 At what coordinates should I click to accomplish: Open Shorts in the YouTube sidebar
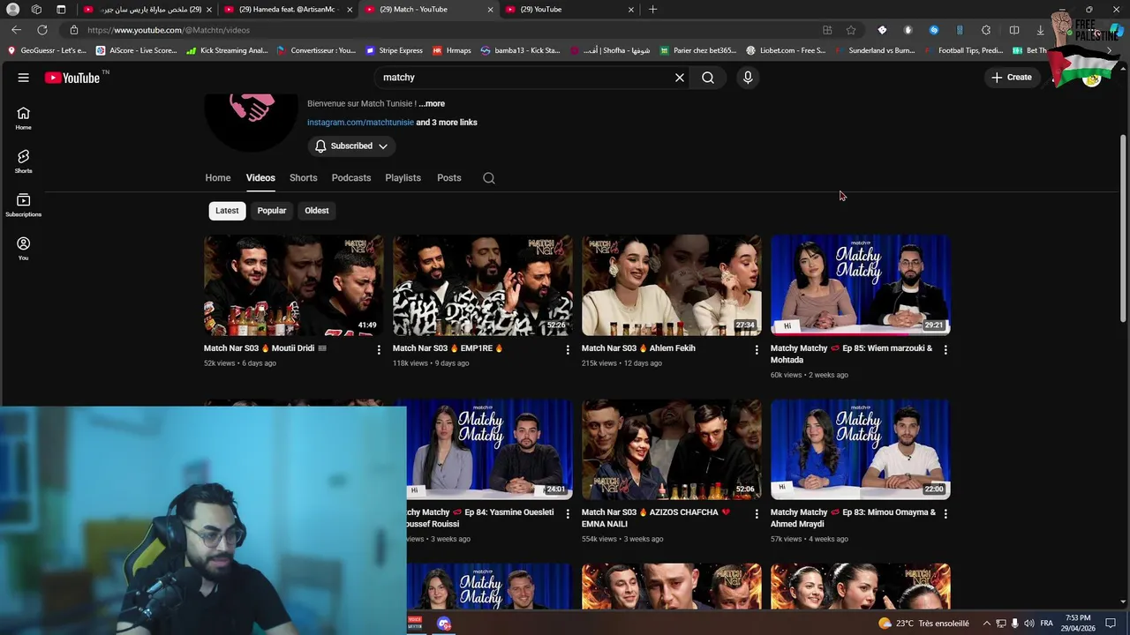click(24, 161)
